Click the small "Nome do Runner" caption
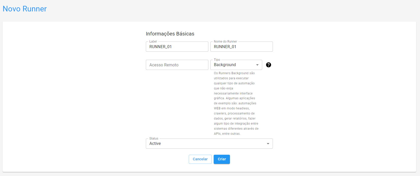420x176 pixels. click(225, 42)
